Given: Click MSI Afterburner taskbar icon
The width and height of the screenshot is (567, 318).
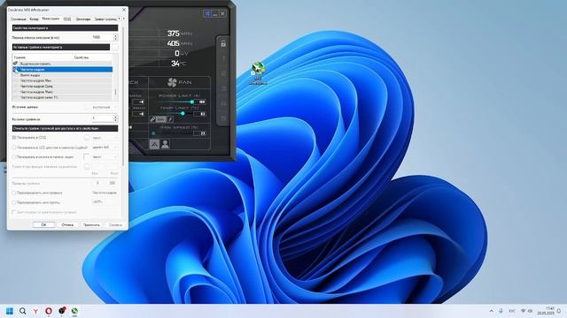Looking at the screenshot, I should pos(74,311).
